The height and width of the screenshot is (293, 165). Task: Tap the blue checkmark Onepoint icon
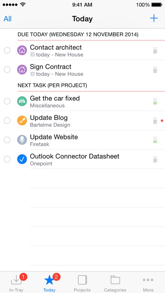point(22,160)
